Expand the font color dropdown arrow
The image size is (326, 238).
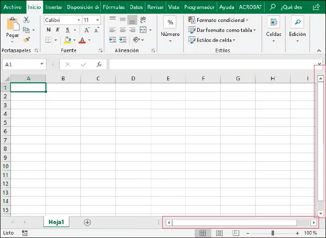(89, 40)
